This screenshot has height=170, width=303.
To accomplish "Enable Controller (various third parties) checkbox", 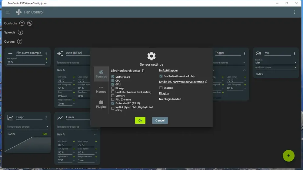I will click(x=113, y=92).
